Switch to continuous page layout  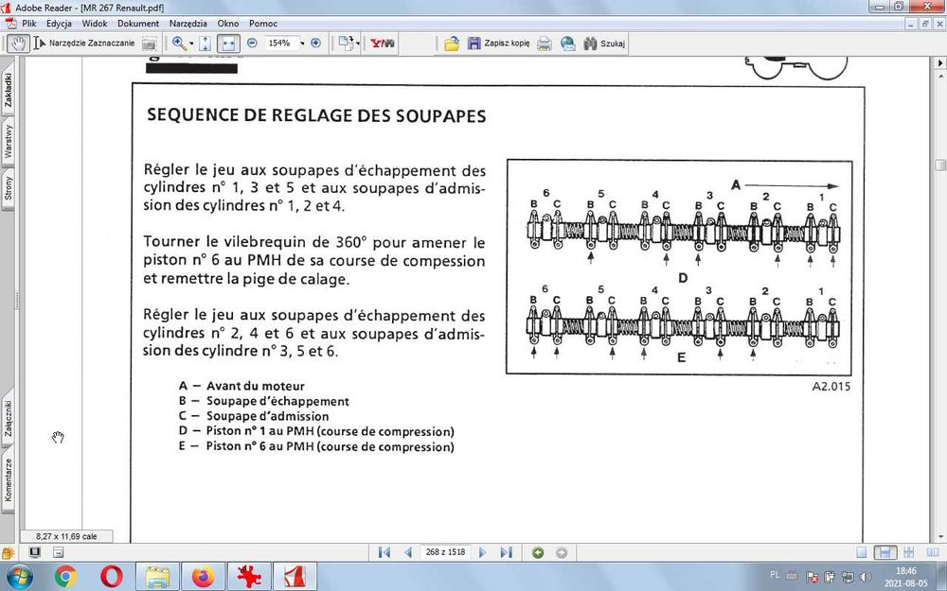click(x=885, y=552)
